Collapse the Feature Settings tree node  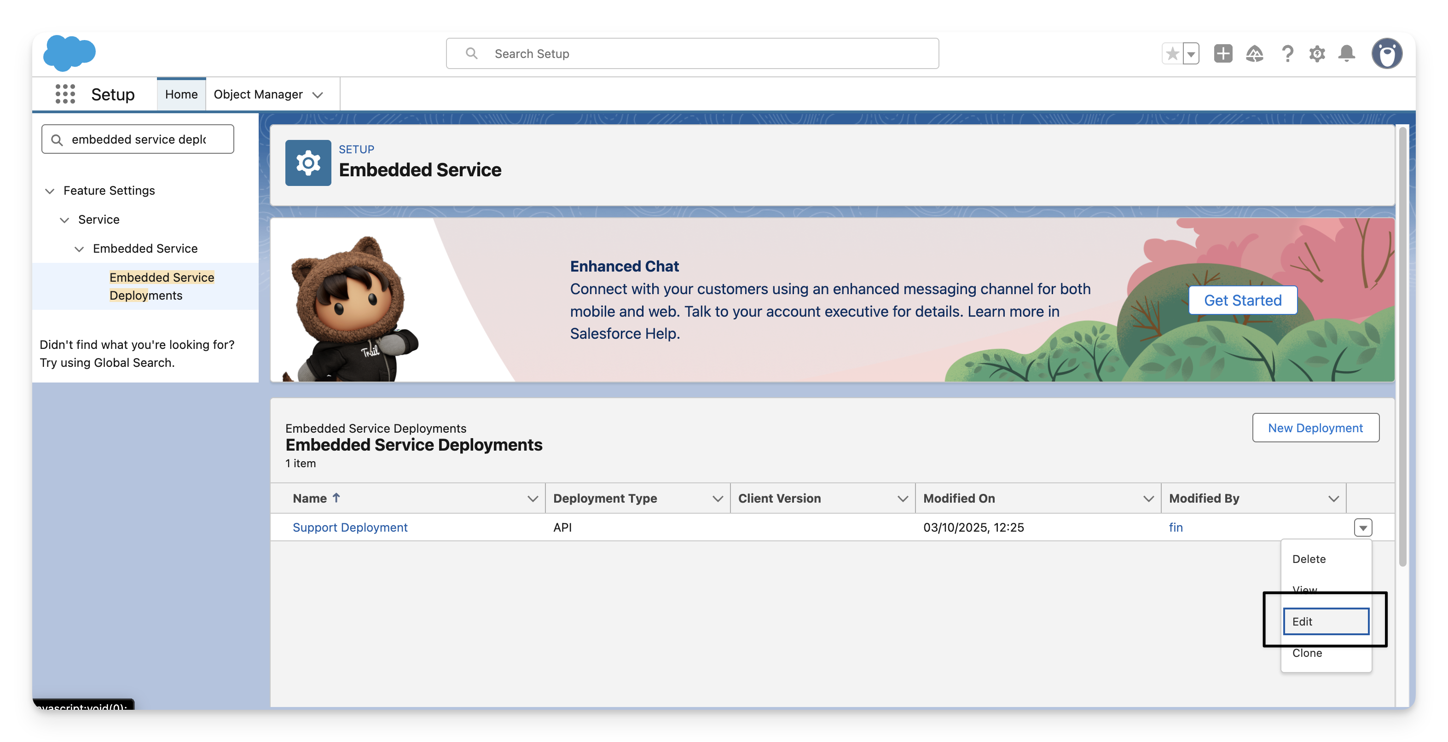coord(50,191)
